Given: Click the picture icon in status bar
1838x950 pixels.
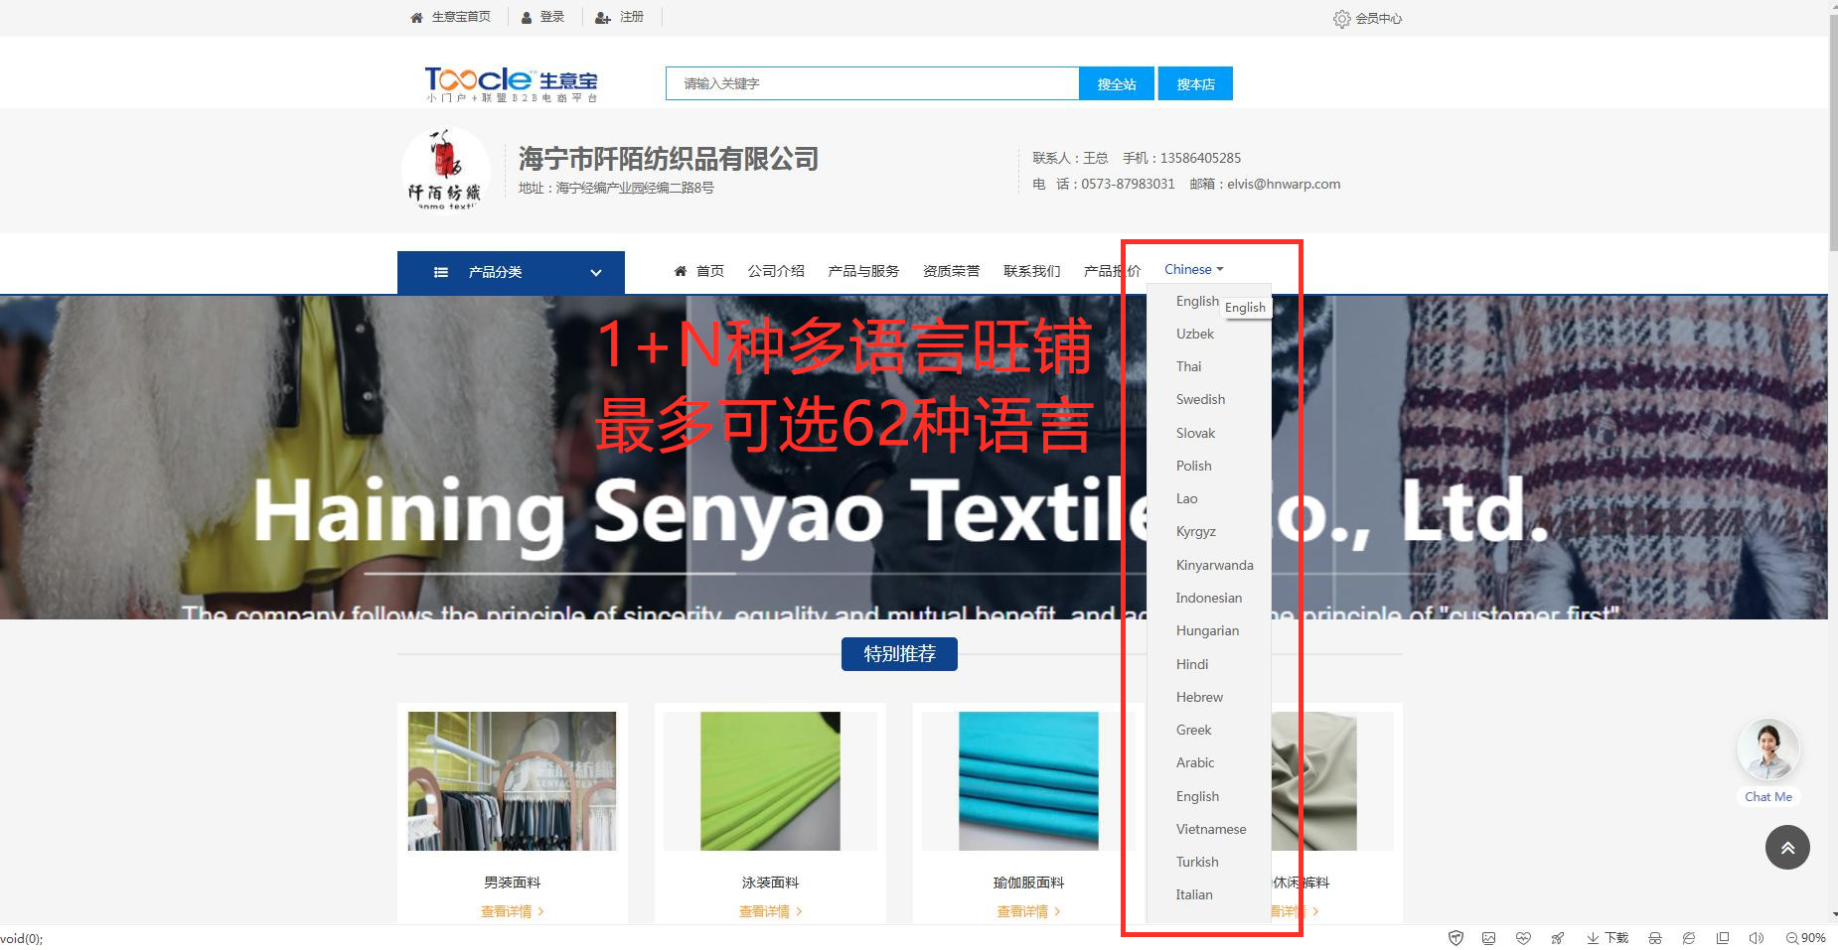Looking at the screenshot, I should 1488,938.
